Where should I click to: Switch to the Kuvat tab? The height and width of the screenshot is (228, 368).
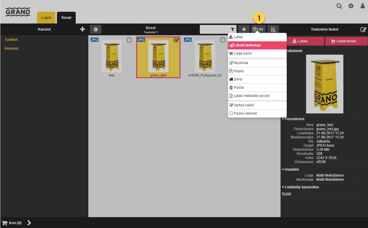66,18
